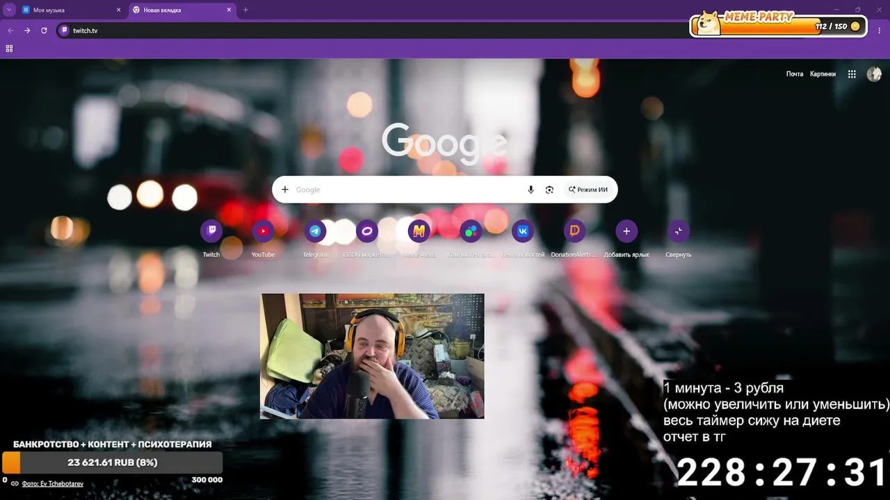The height and width of the screenshot is (500, 890).
Task: Open the shortcut with colored dots icon
Action: [471, 231]
